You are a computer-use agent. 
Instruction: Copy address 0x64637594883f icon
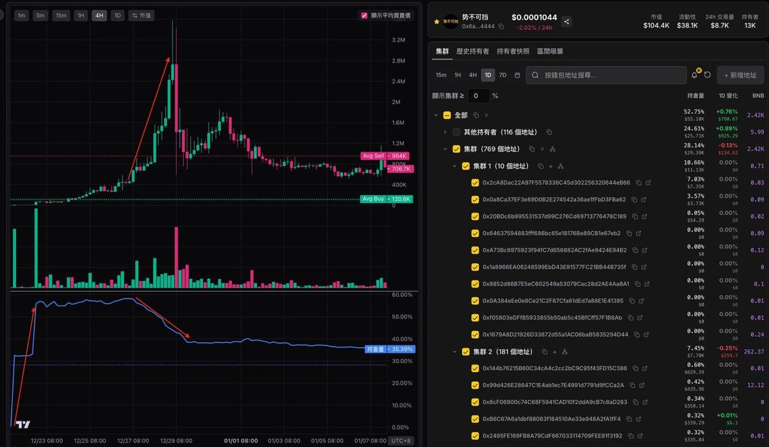tap(629, 233)
